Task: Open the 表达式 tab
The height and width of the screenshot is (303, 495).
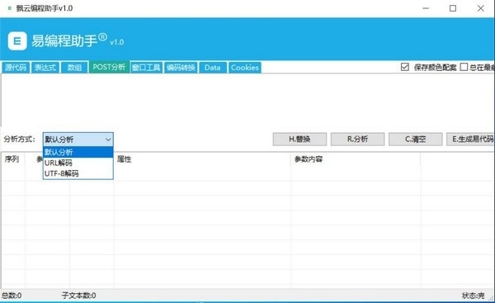Action: [x=45, y=68]
